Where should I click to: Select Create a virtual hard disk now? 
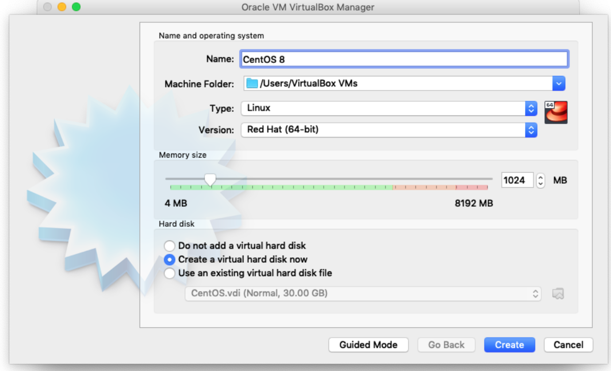(236, 259)
